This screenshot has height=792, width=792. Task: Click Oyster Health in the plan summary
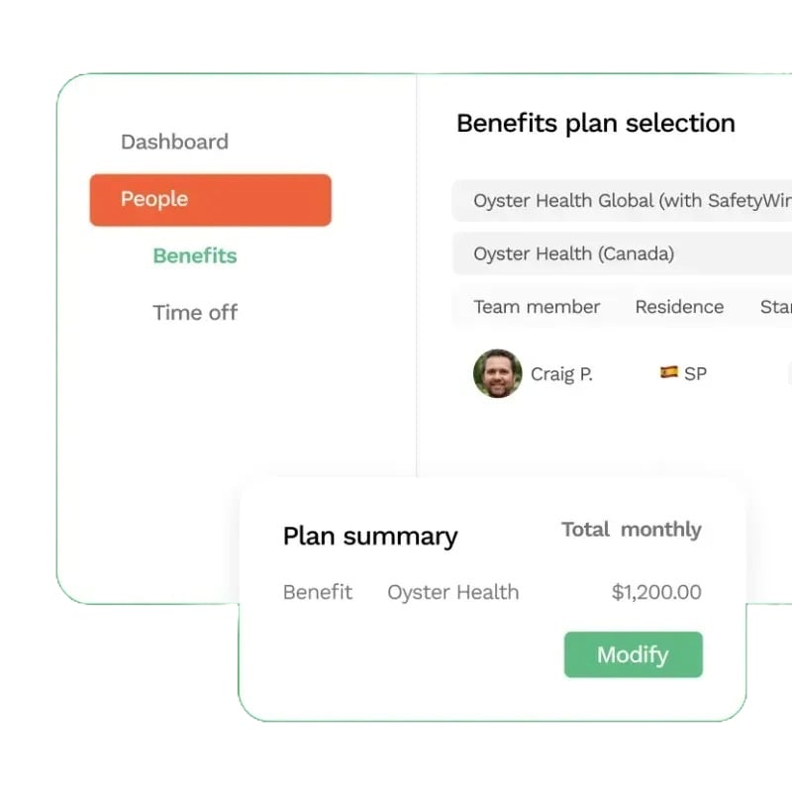(452, 592)
